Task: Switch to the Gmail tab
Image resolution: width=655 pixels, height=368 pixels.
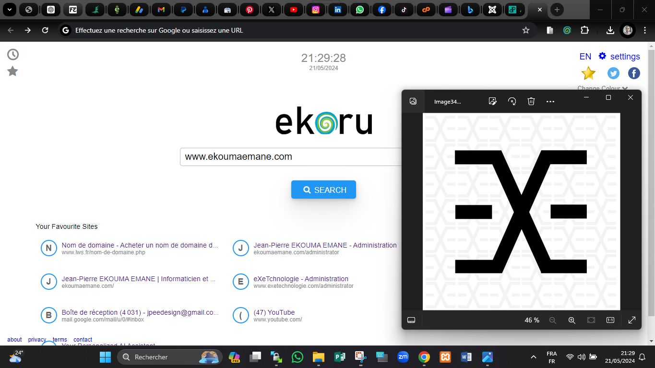Action: (161, 10)
